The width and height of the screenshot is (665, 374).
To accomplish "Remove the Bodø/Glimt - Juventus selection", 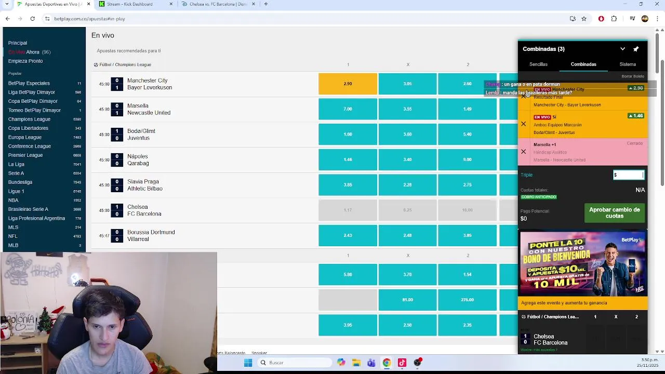I will 523,124.
